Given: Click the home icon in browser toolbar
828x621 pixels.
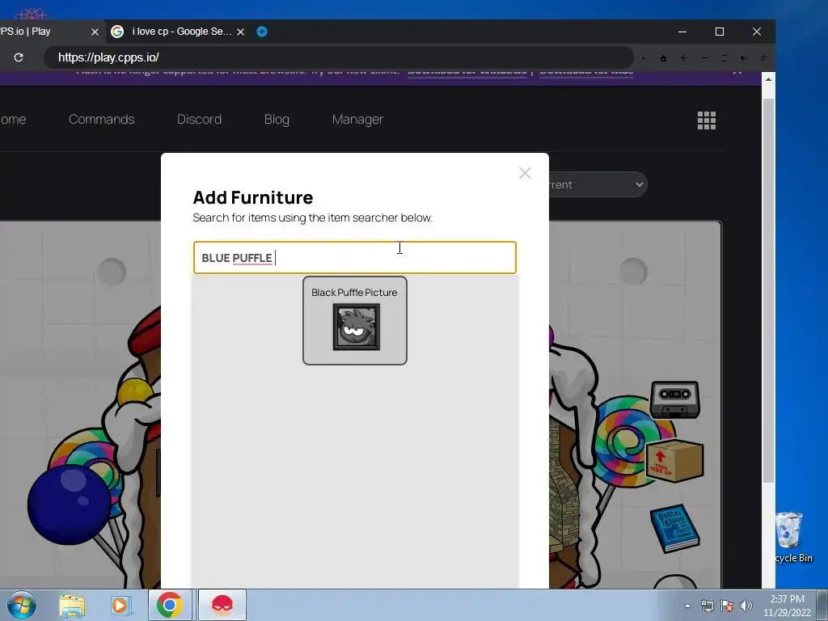Looking at the screenshot, I should [x=663, y=58].
